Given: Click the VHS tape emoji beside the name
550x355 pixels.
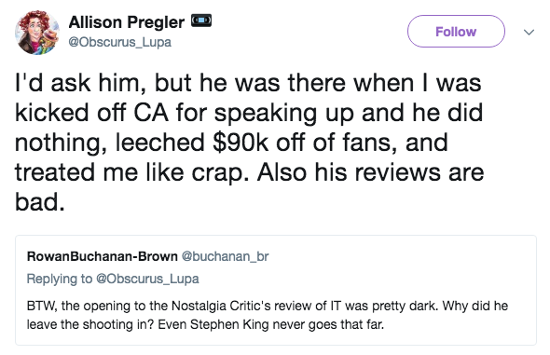Looking at the screenshot, I should click(201, 21).
